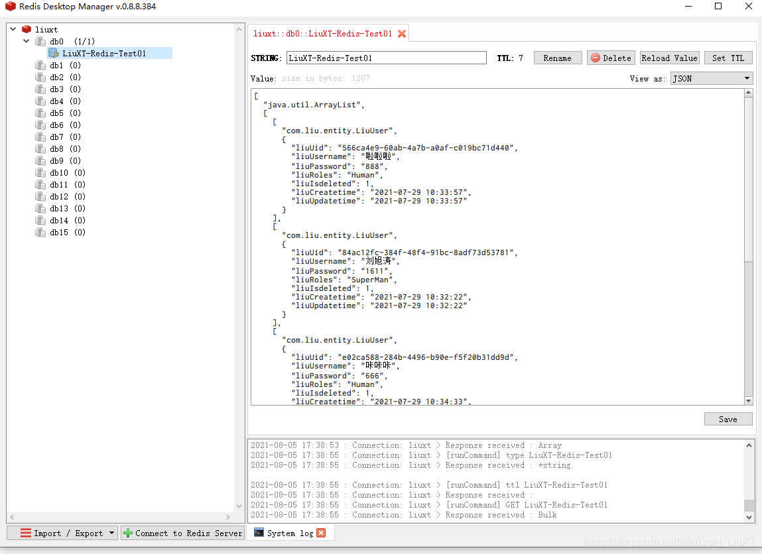Collapse the db0 database node

(27, 41)
